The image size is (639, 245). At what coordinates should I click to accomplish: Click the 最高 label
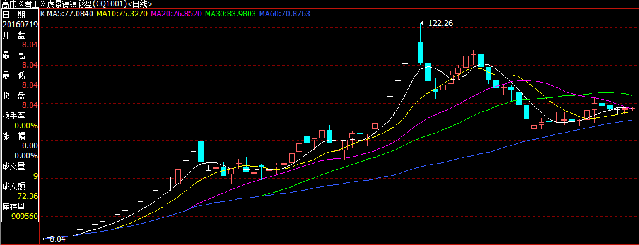tap(15, 55)
